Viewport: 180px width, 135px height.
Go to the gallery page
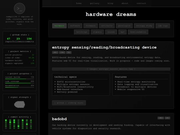(x=95, y=3)
